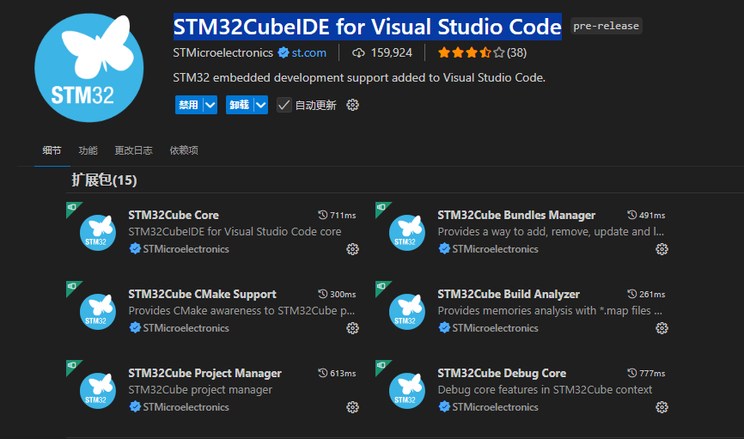Switch to the 依赖项 dependencies tab

coord(184,150)
